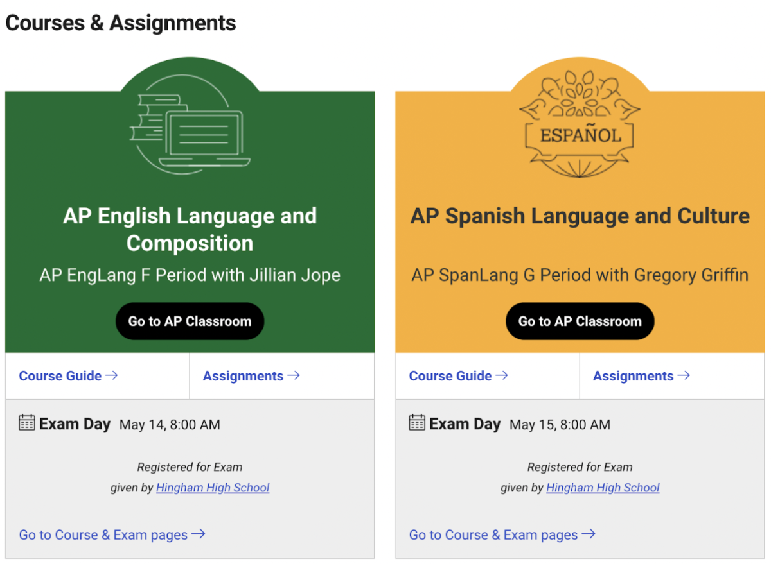
Task: Click the 'May 15, 8:00 AM' exam date
Action: (560, 425)
